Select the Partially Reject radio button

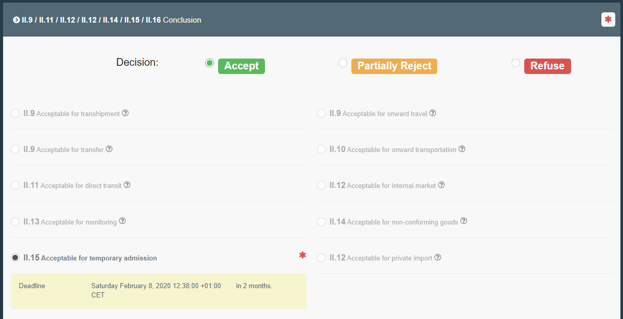343,63
